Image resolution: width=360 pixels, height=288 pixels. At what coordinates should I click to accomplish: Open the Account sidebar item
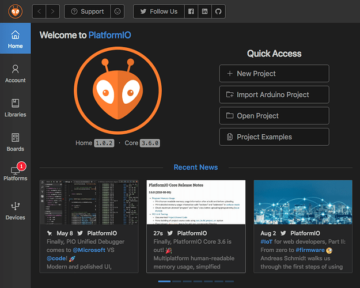point(16,74)
